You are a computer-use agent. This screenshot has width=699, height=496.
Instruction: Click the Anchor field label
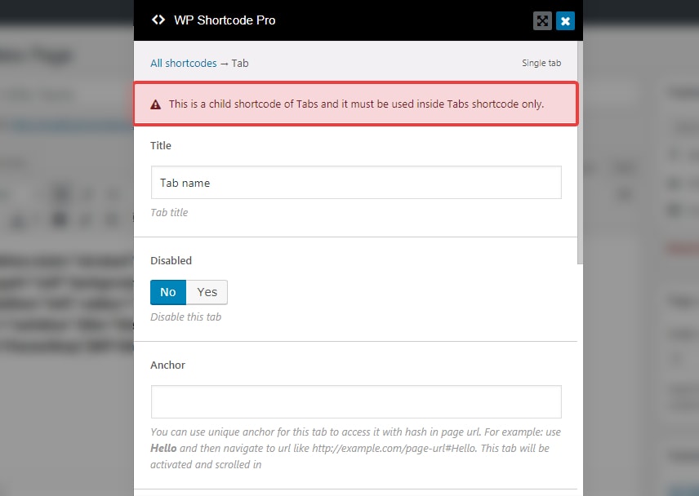tap(167, 365)
